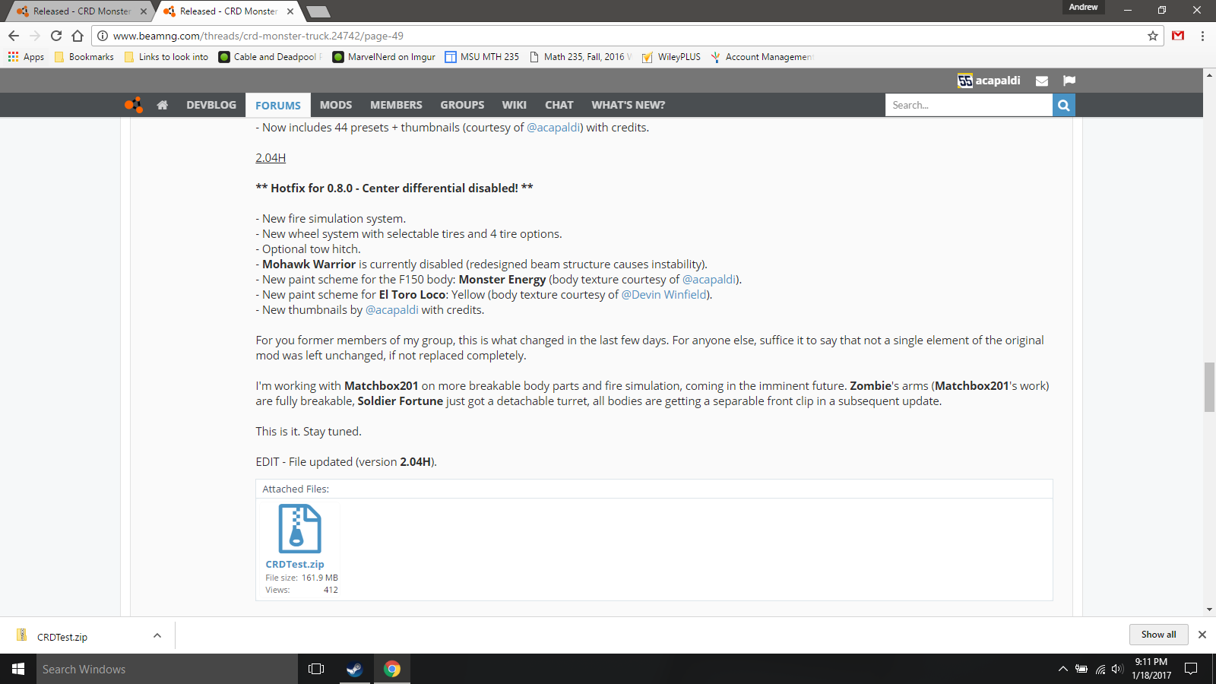Viewport: 1216px width, 684px height.
Task: Open the DEVBLOG menu item
Action: pos(211,105)
